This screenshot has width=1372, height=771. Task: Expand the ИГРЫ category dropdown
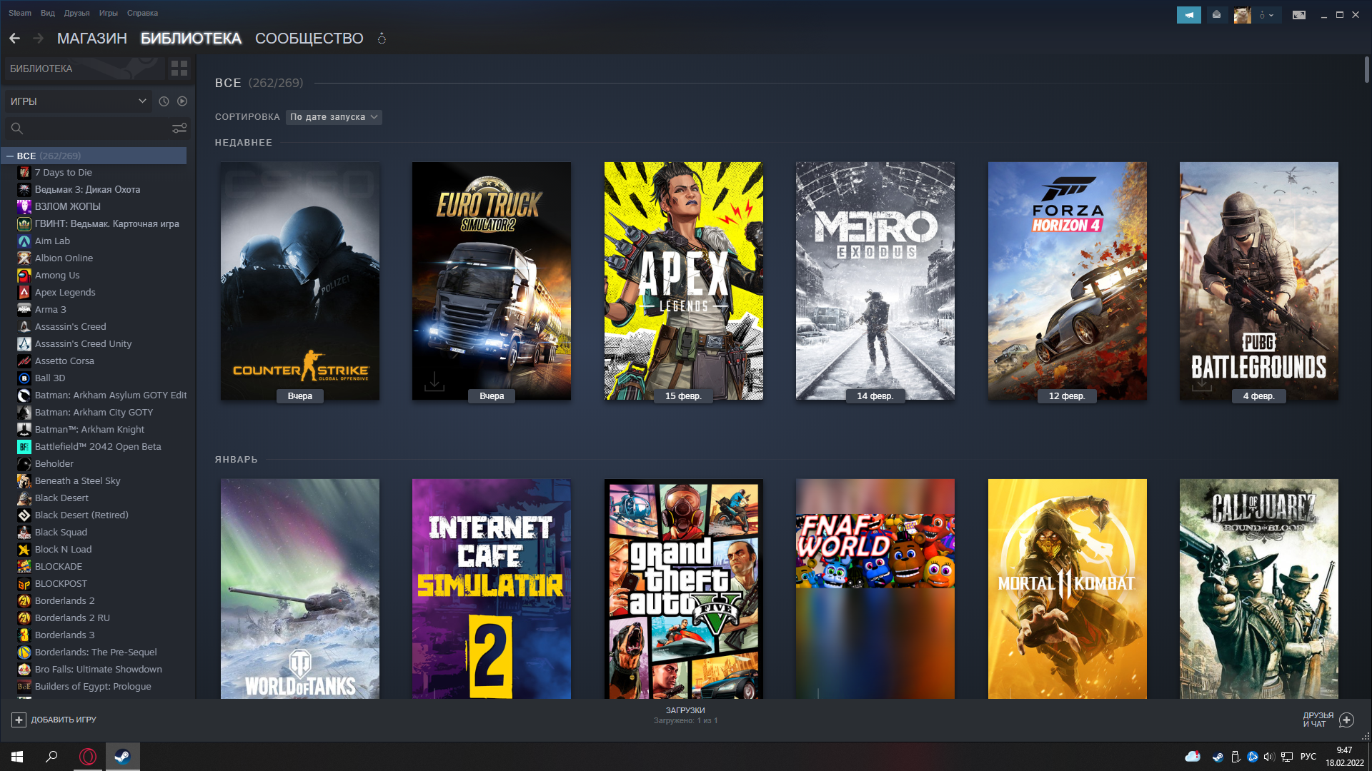pos(78,101)
